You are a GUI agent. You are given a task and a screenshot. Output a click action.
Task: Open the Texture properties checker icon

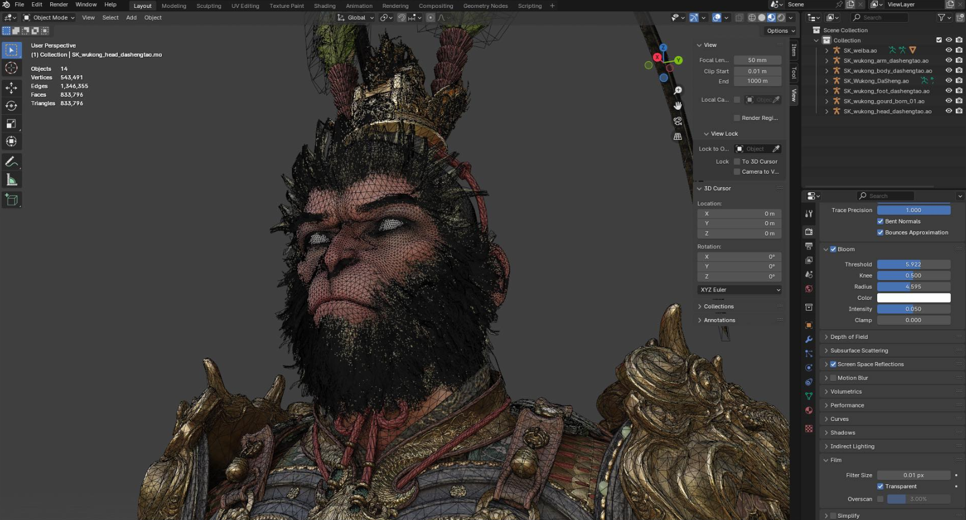[x=809, y=429]
